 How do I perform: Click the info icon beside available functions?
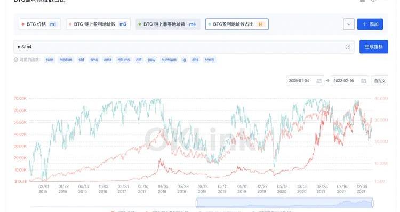pos(16,60)
